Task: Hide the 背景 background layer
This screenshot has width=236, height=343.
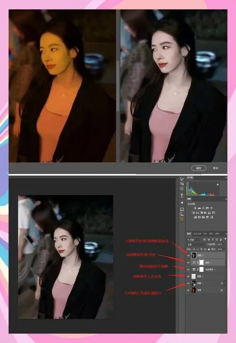Action: click(188, 290)
